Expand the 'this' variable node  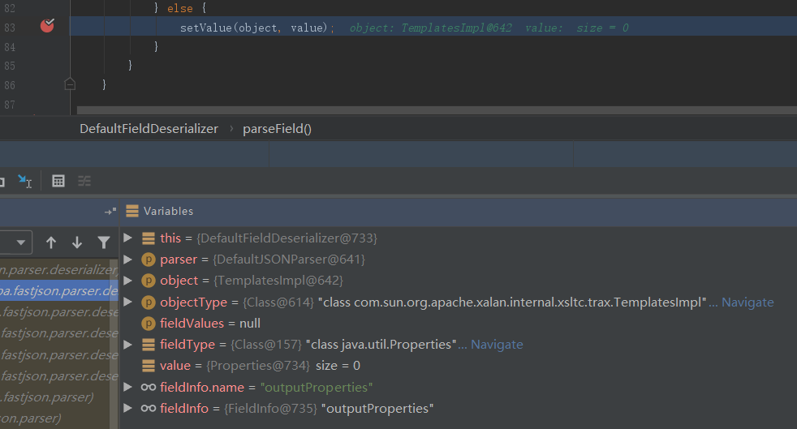[x=127, y=238]
